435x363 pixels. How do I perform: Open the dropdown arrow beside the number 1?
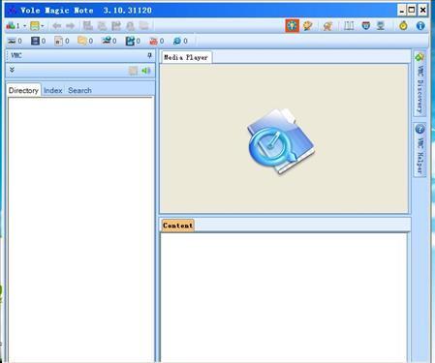coord(24,26)
